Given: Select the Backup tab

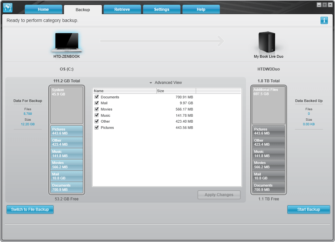Looking at the screenshot, I should click(x=83, y=10).
